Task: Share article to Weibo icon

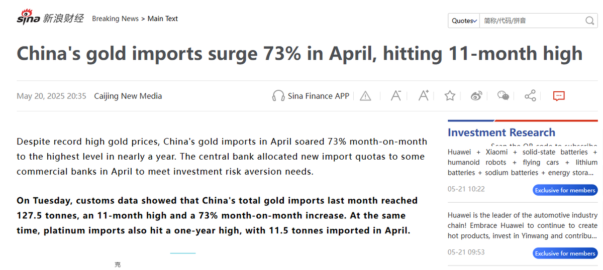Action: tap(476, 95)
